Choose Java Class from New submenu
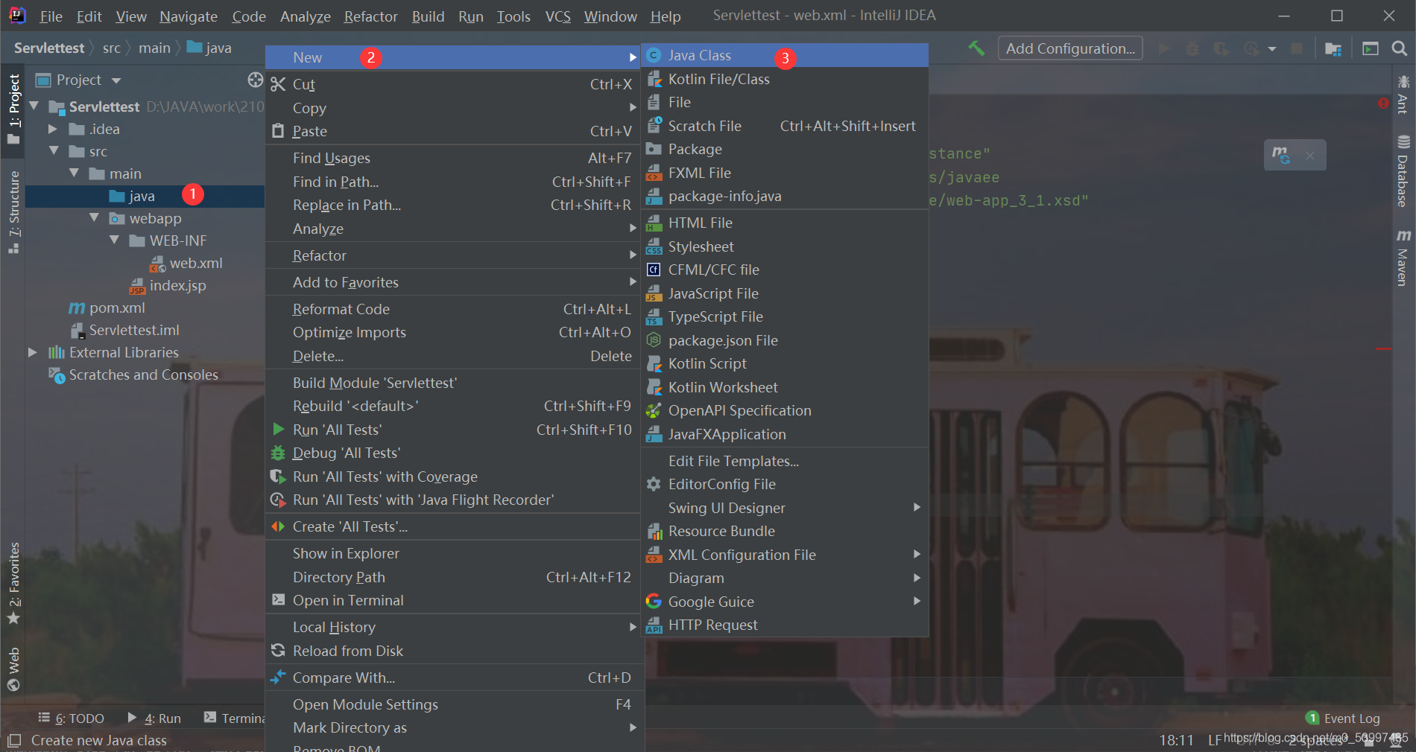Screen dimensions: 1416x752 tap(785, 55)
